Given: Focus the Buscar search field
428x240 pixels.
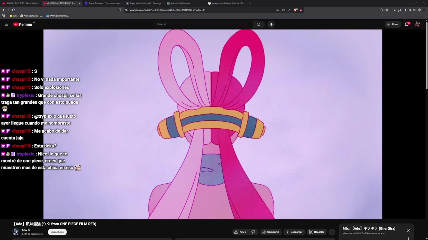Looking at the screenshot, I should click(x=204, y=24).
